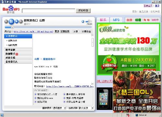This screenshot has height=117, width=162.
Task: Switch to the 娱乐 tab
Action: [103, 20]
